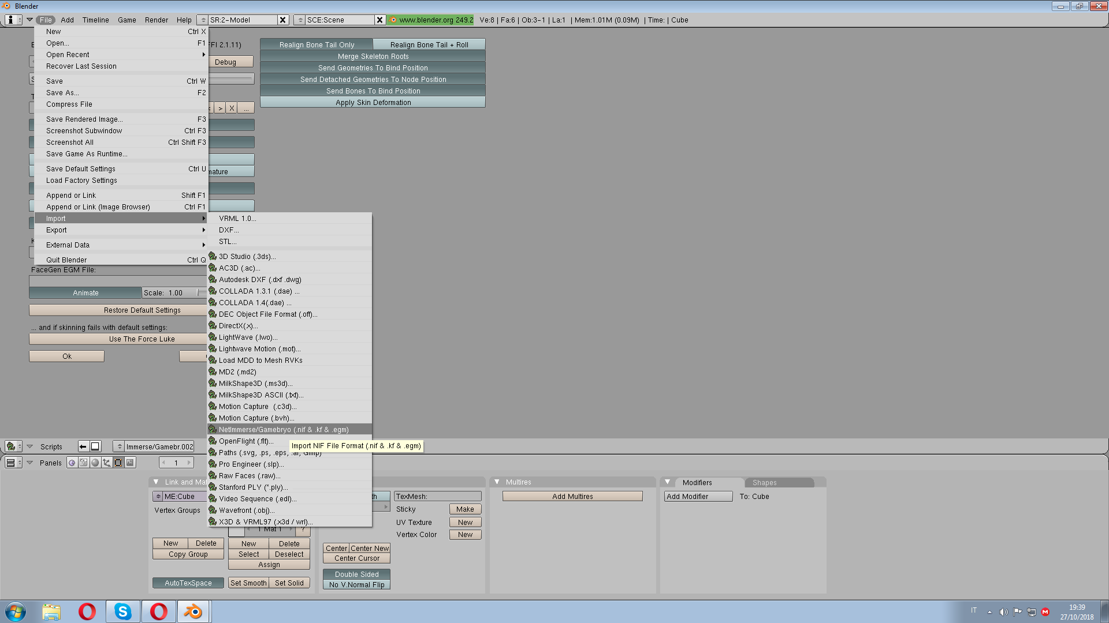Open the ME:Cube mesh datablock dropdown
This screenshot has width=1109, height=623.
[x=158, y=496]
